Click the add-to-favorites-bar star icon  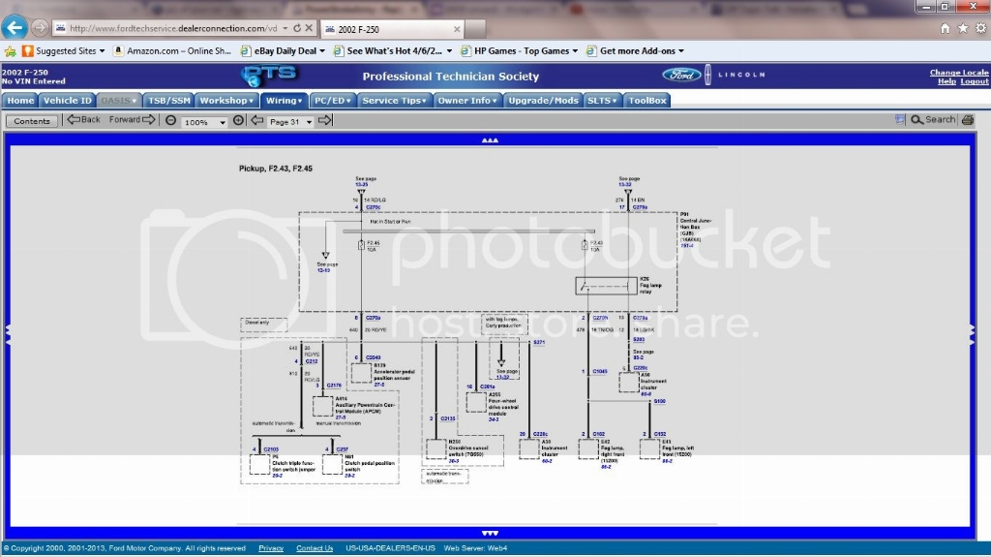(10, 51)
